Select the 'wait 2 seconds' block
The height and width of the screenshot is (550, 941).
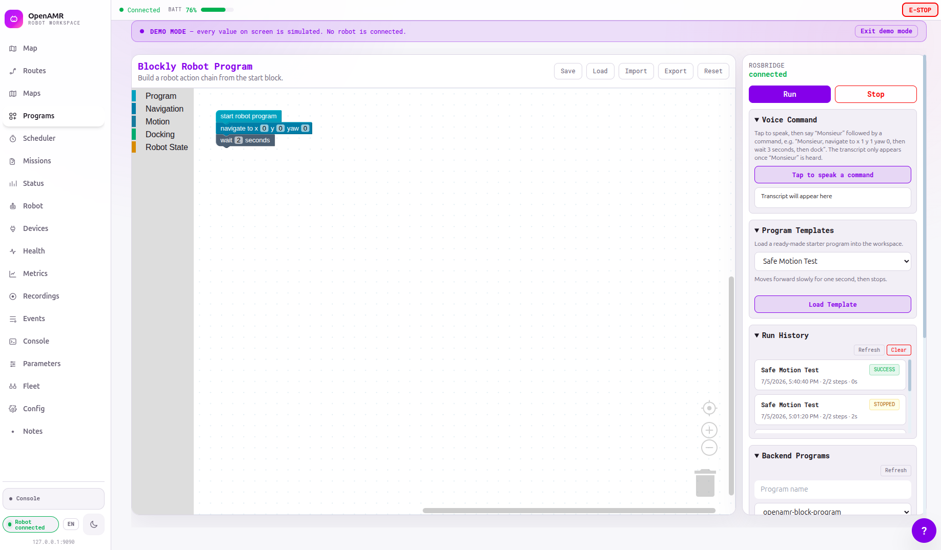(245, 140)
